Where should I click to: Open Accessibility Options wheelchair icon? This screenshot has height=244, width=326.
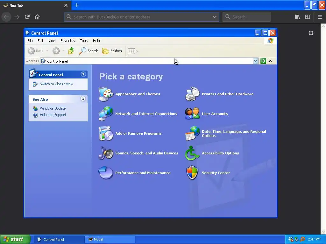point(192,153)
